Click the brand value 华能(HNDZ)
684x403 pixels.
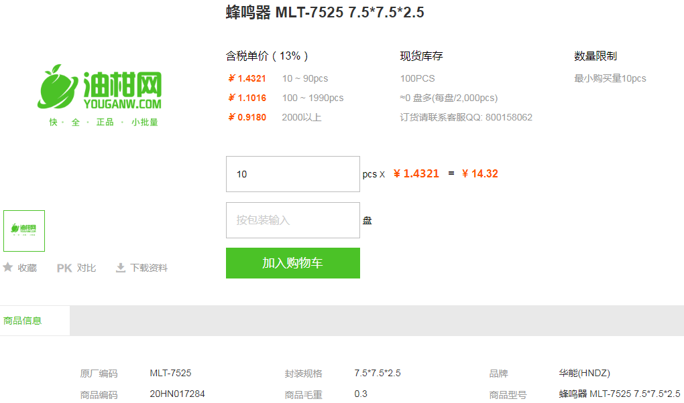pyautogui.click(x=584, y=373)
